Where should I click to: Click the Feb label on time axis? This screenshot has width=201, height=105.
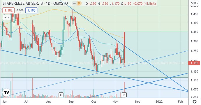click(x=180, y=102)
